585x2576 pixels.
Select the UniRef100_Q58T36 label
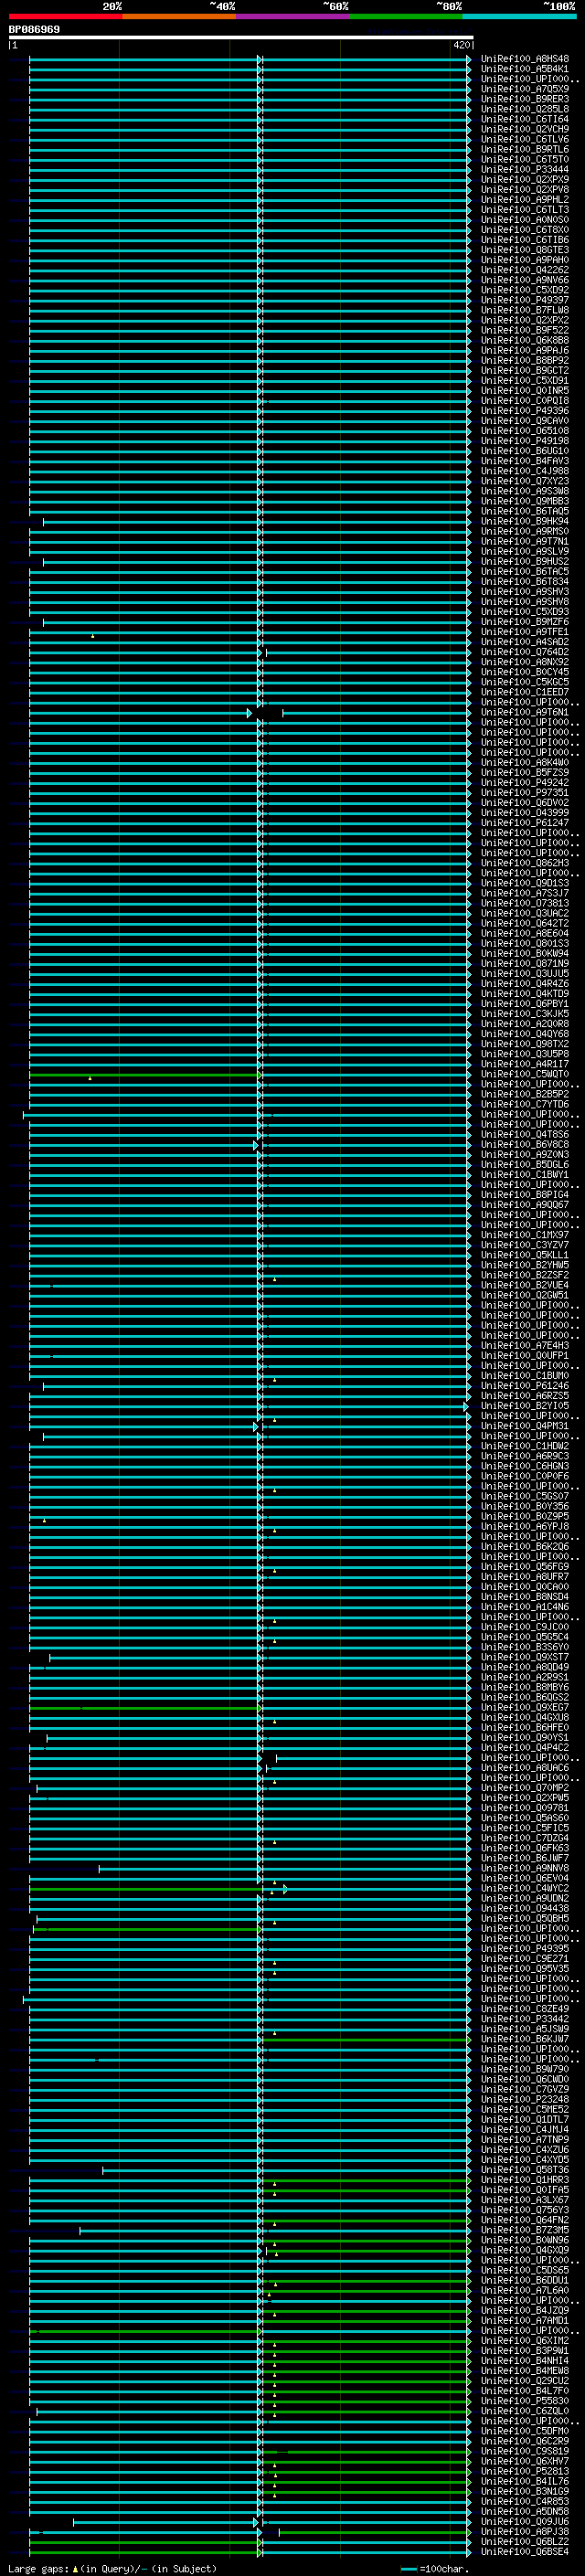[525, 2171]
